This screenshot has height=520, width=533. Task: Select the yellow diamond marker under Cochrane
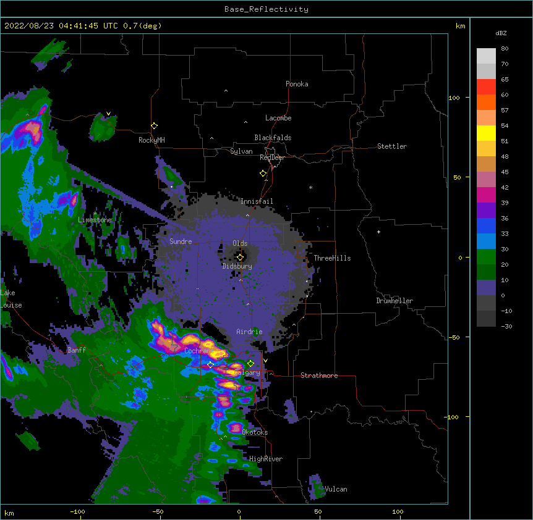point(210,365)
